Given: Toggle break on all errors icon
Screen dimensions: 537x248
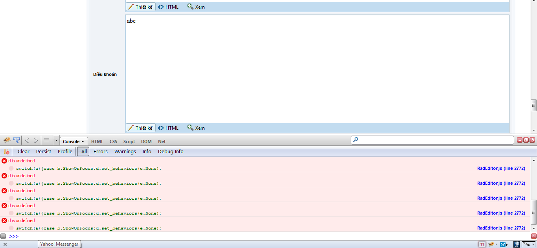Looking at the screenshot, I should coord(6,151).
